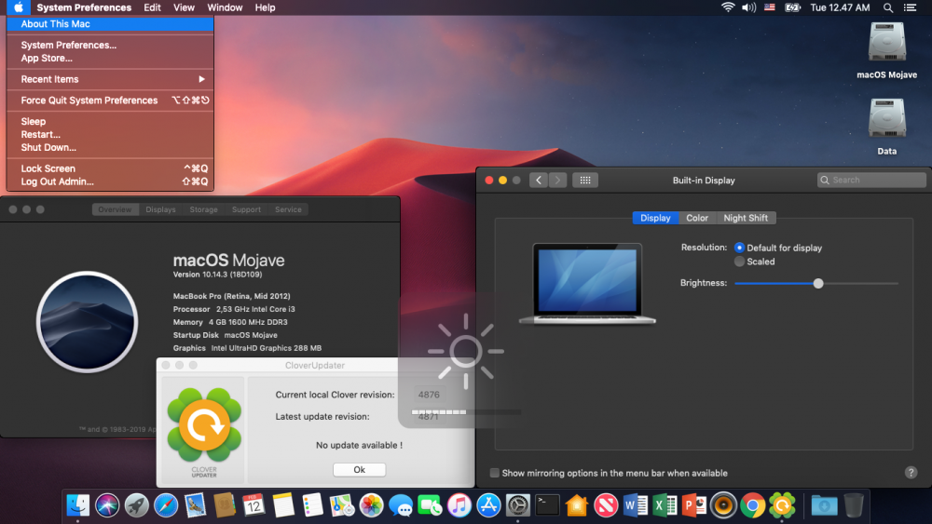Select Scaled resolution option

(x=739, y=262)
